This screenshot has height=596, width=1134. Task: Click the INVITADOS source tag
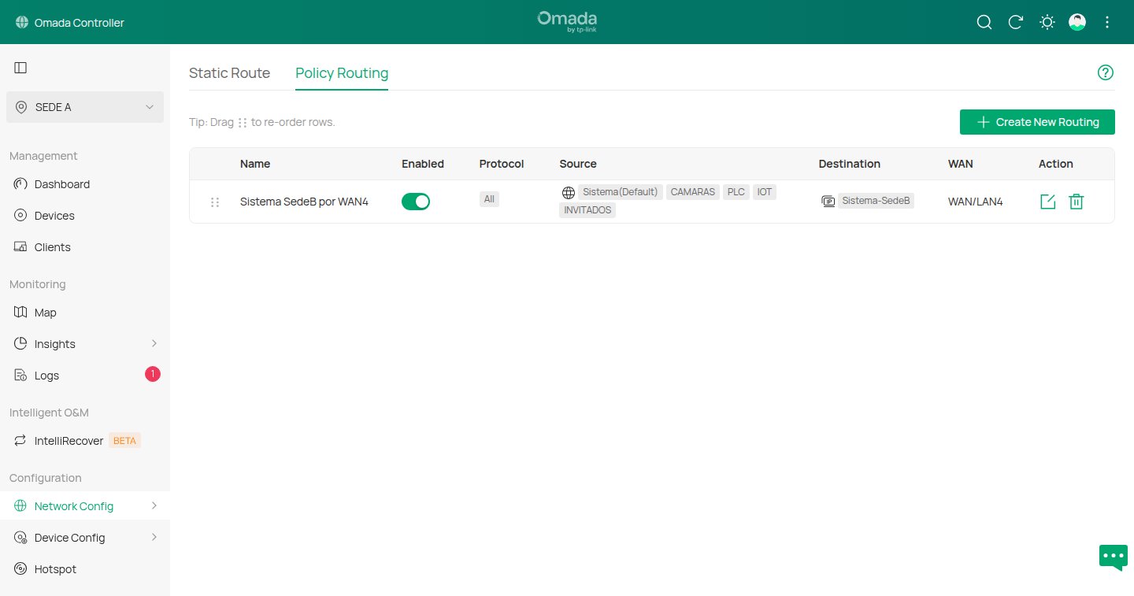click(x=587, y=210)
